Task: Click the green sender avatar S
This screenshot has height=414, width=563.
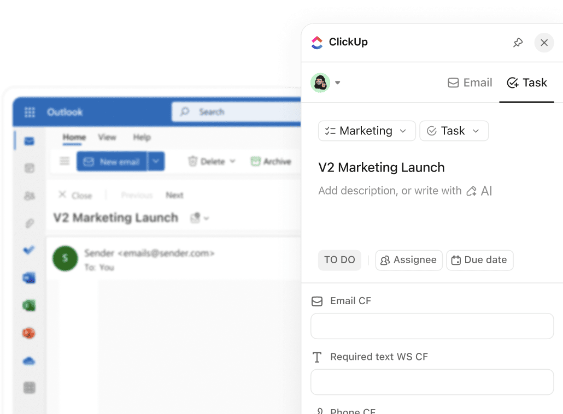Action: 65,258
